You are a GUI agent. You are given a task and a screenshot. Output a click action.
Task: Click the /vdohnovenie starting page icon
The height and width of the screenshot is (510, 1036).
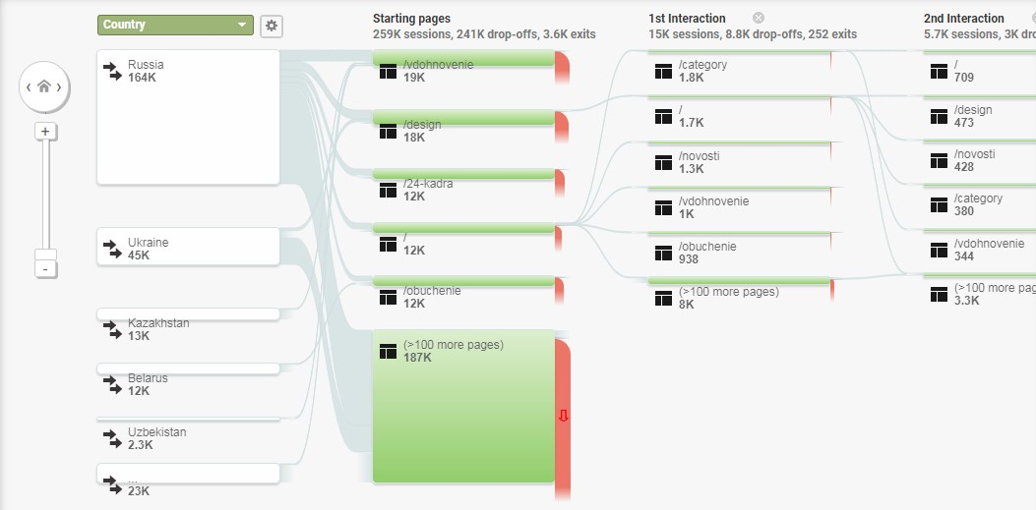pyautogui.click(x=388, y=72)
